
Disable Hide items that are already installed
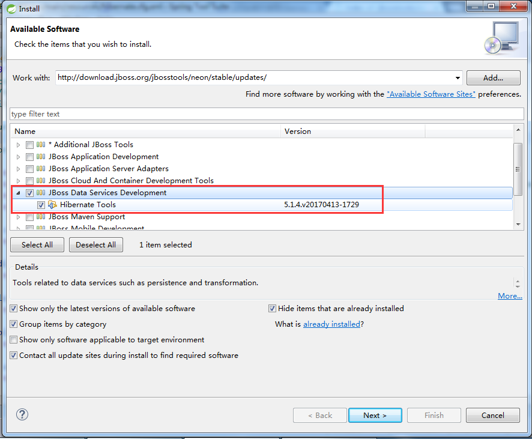click(272, 308)
